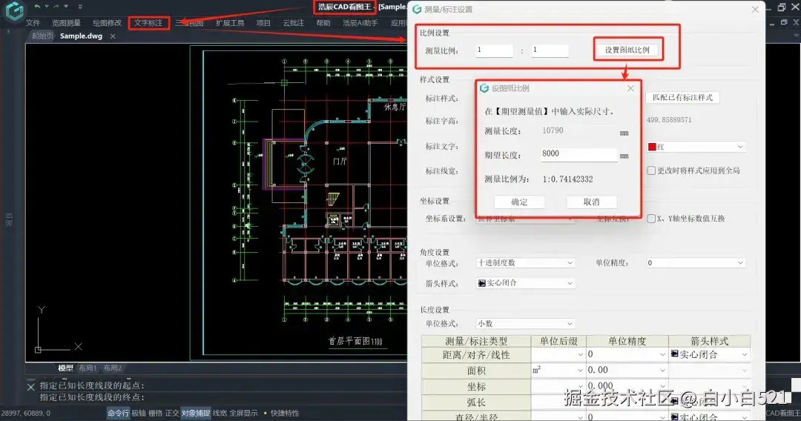Image resolution: width=801 pixels, height=421 pixels.
Task: Open 距离/对齐/线性 arrow style dropdown
Action: (709, 354)
